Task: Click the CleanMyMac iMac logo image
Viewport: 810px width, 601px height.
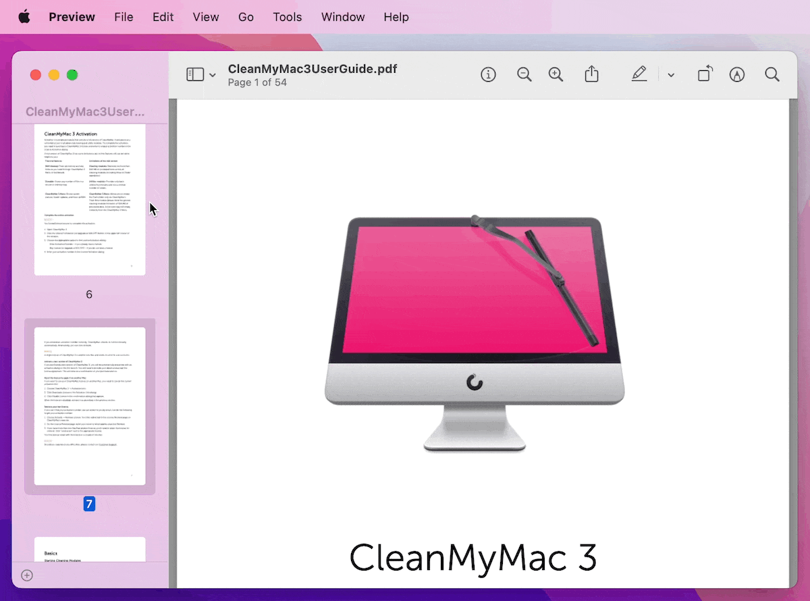Action: tap(475, 333)
